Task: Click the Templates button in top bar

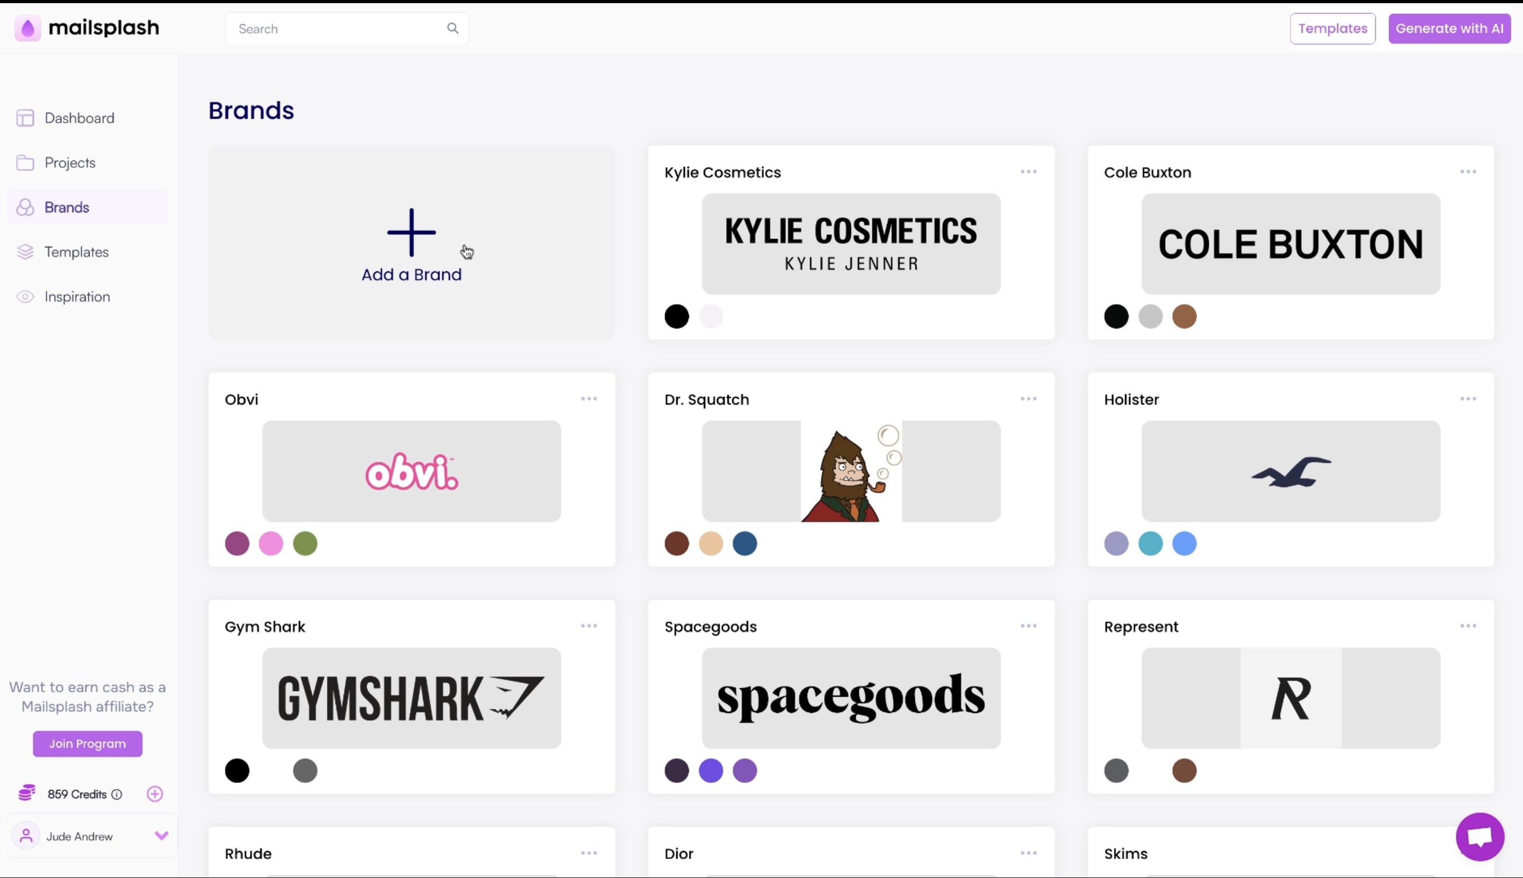Action: [x=1332, y=29]
